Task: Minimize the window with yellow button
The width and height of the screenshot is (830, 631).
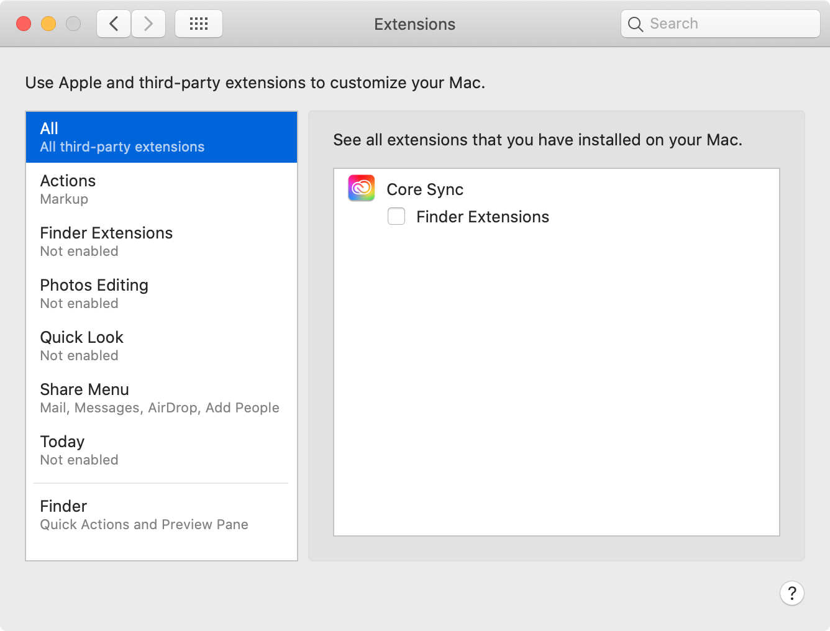Action: [x=48, y=24]
